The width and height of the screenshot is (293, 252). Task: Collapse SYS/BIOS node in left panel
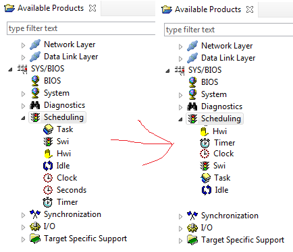click(x=10, y=69)
